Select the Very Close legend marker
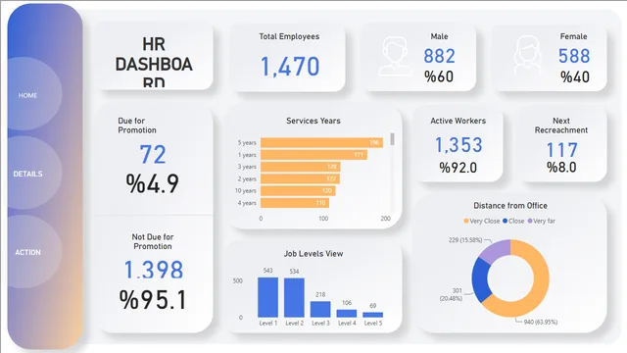The image size is (627, 353). coord(466,221)
